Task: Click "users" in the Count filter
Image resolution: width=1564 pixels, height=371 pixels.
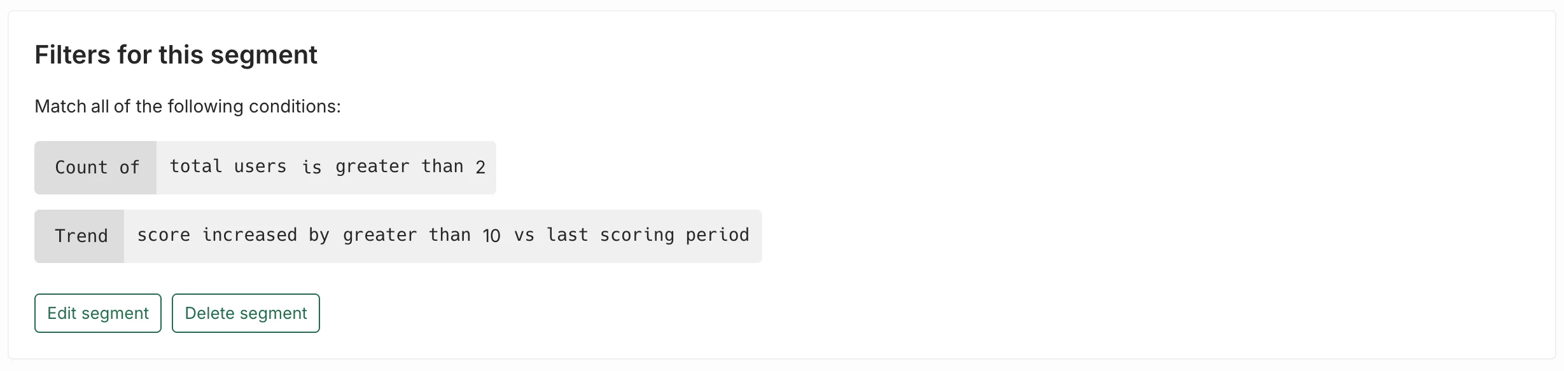Action: click(260, 166)
